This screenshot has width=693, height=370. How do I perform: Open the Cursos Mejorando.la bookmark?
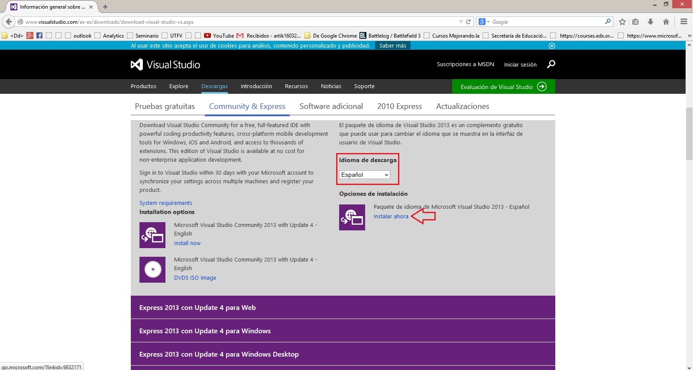[451, 35]
